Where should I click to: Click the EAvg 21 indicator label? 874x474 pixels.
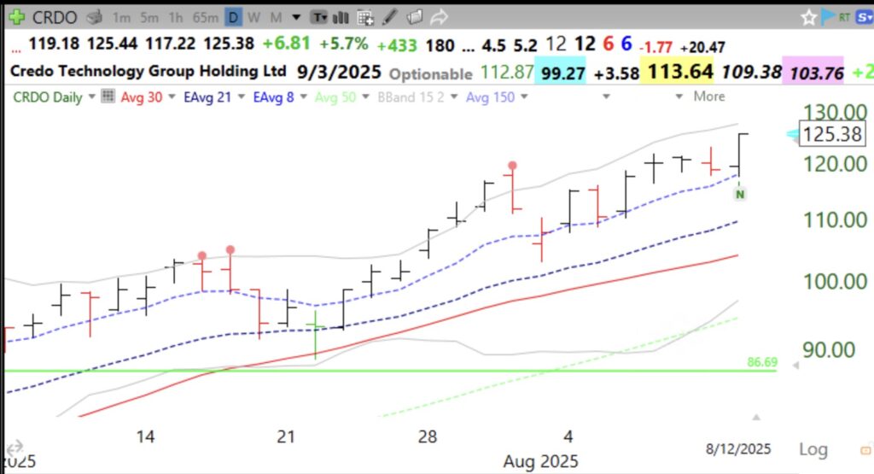pos(207,97)
